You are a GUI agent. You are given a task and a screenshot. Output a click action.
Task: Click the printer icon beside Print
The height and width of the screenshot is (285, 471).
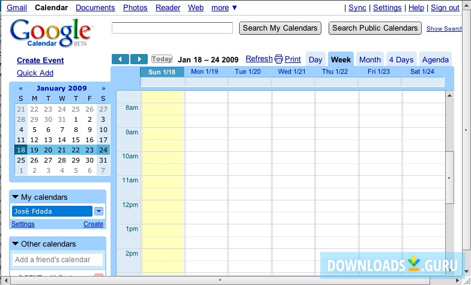(279, 59)
